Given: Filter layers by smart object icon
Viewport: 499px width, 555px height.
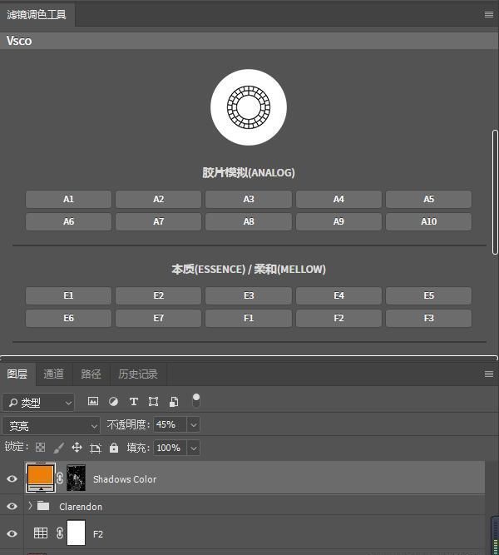Looking at the screenshot, I should point(174,401).
